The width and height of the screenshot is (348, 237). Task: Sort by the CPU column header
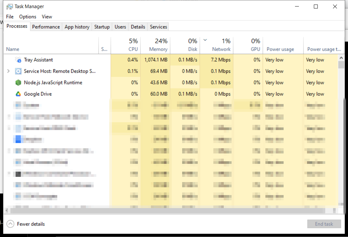[x=126, y=46]
